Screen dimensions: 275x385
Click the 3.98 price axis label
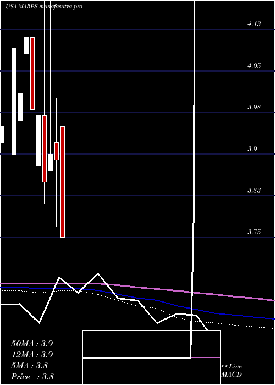(254, 107)
